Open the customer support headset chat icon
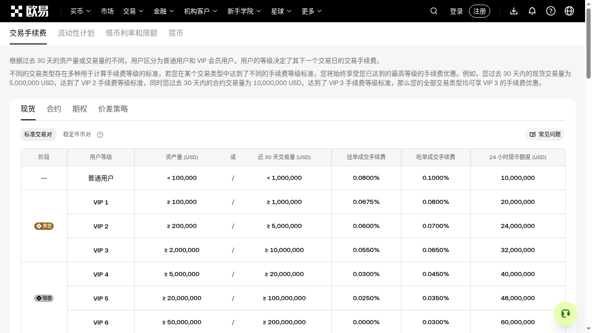This screenshot has width=592, height=333. pyautogui.click(x=565, y=314)
